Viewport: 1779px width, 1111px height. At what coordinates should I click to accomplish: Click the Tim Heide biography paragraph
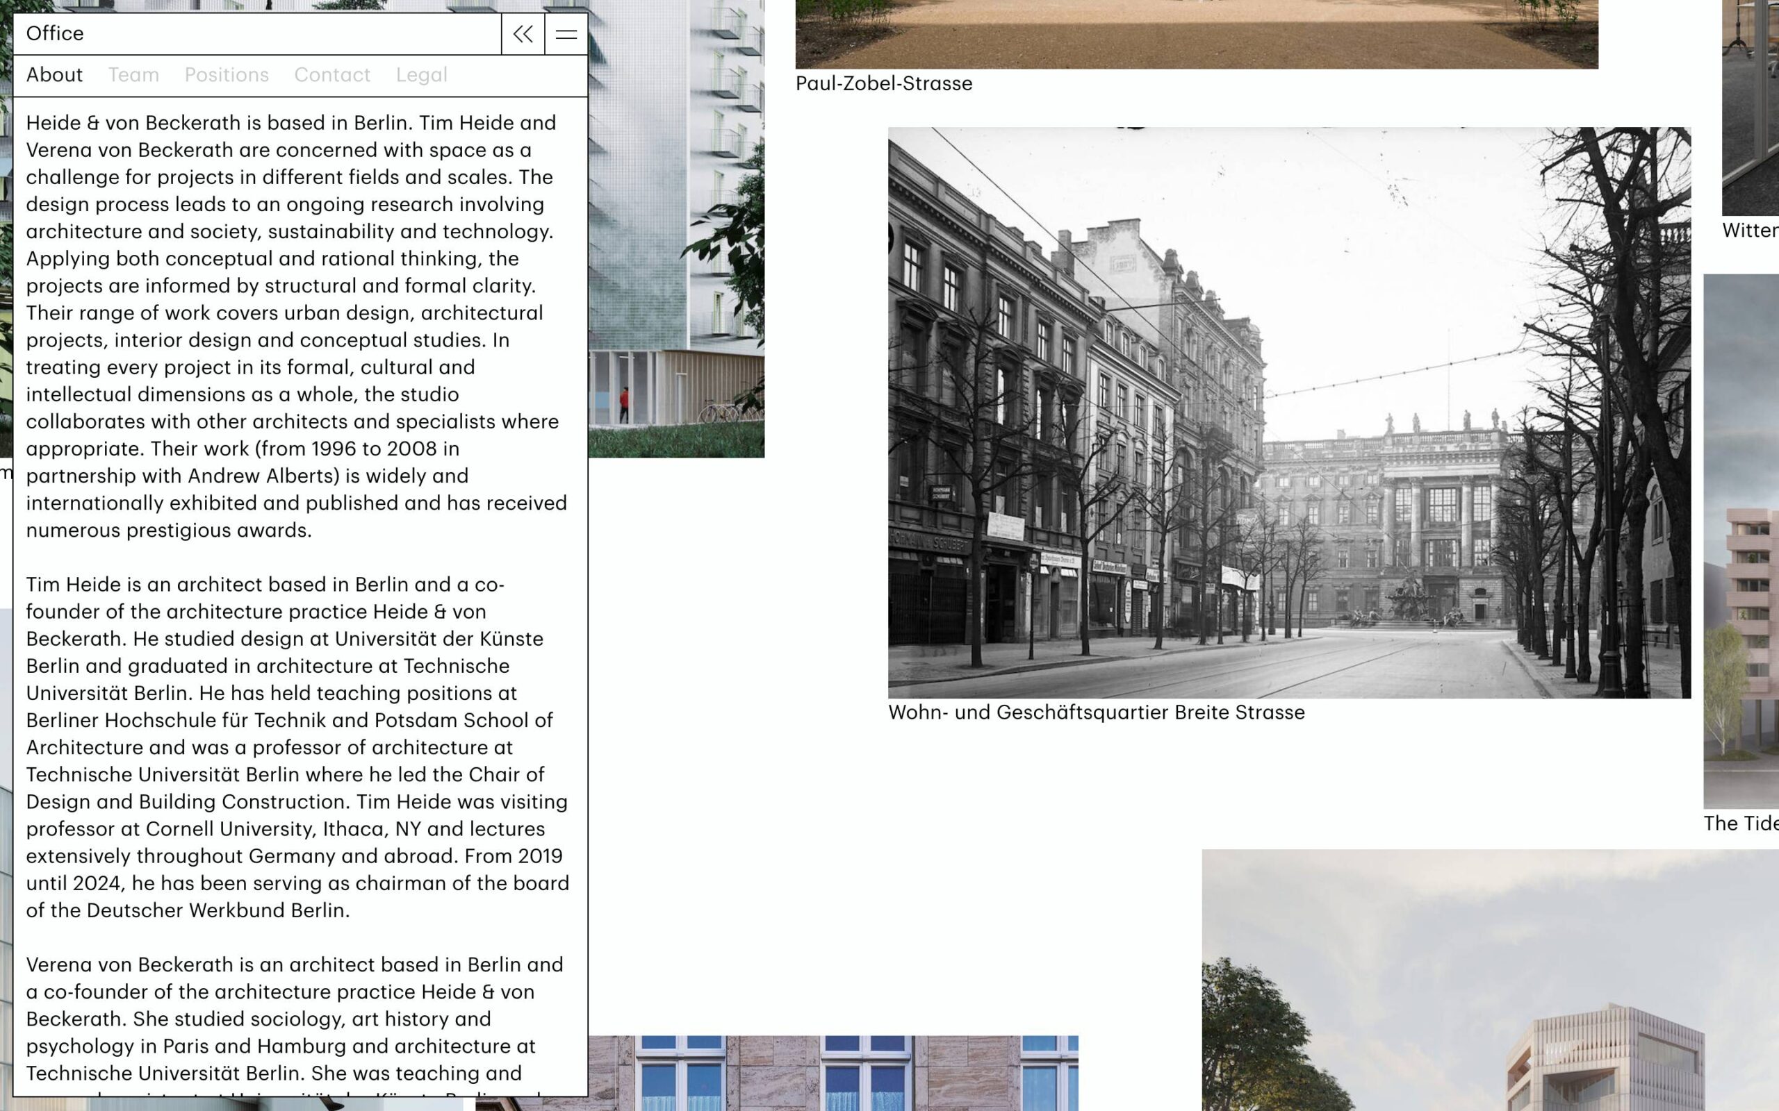pyautogui.click(x=297, y=746)
